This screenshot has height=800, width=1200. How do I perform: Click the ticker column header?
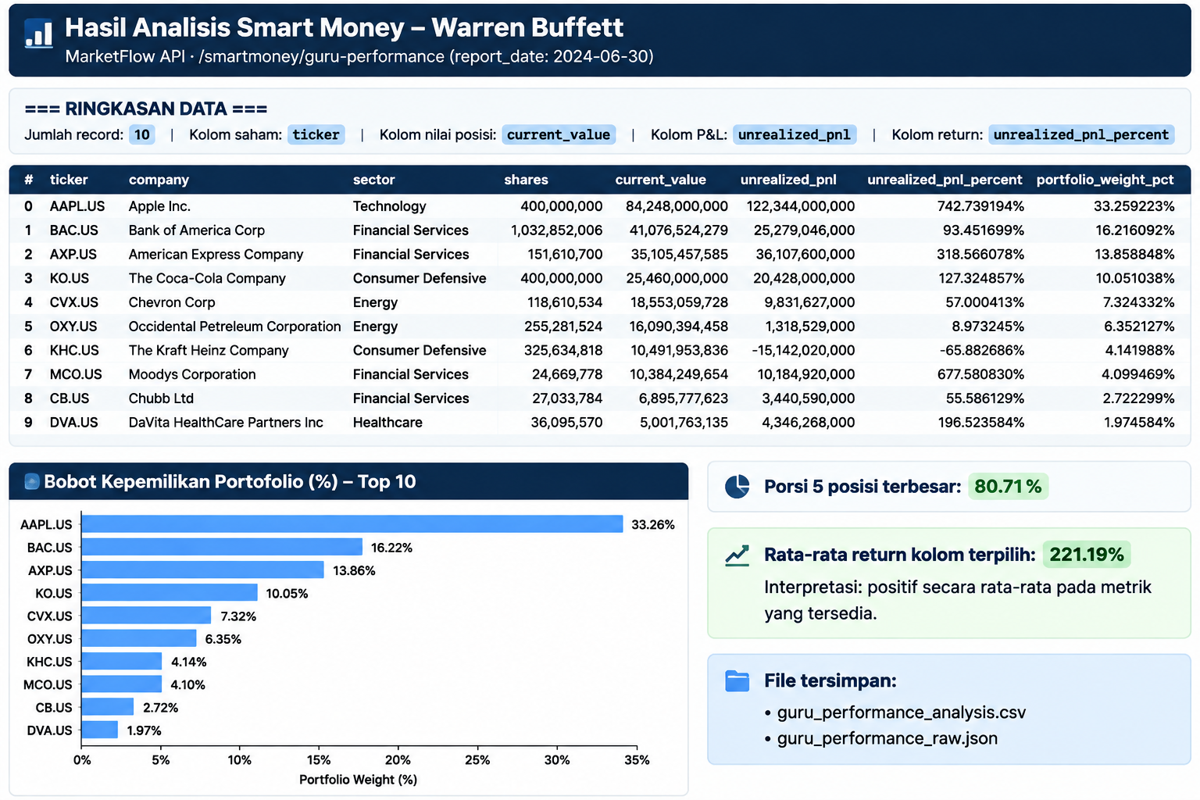[69, 180]
